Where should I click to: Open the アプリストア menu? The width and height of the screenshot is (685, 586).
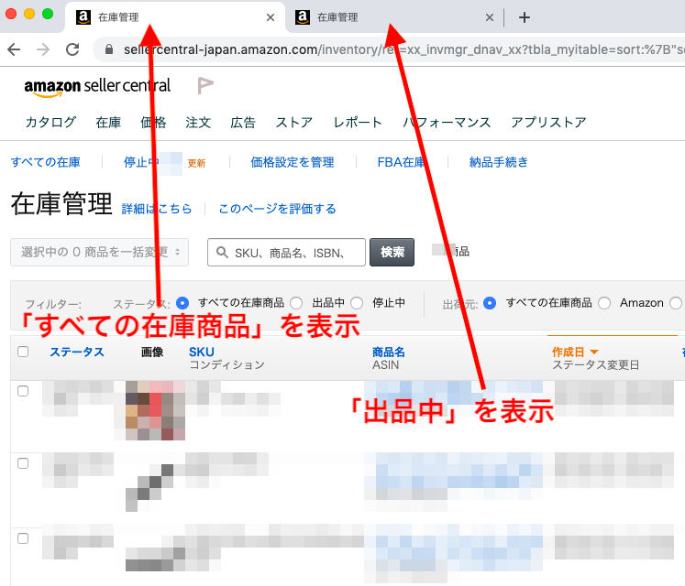(548, 122)
